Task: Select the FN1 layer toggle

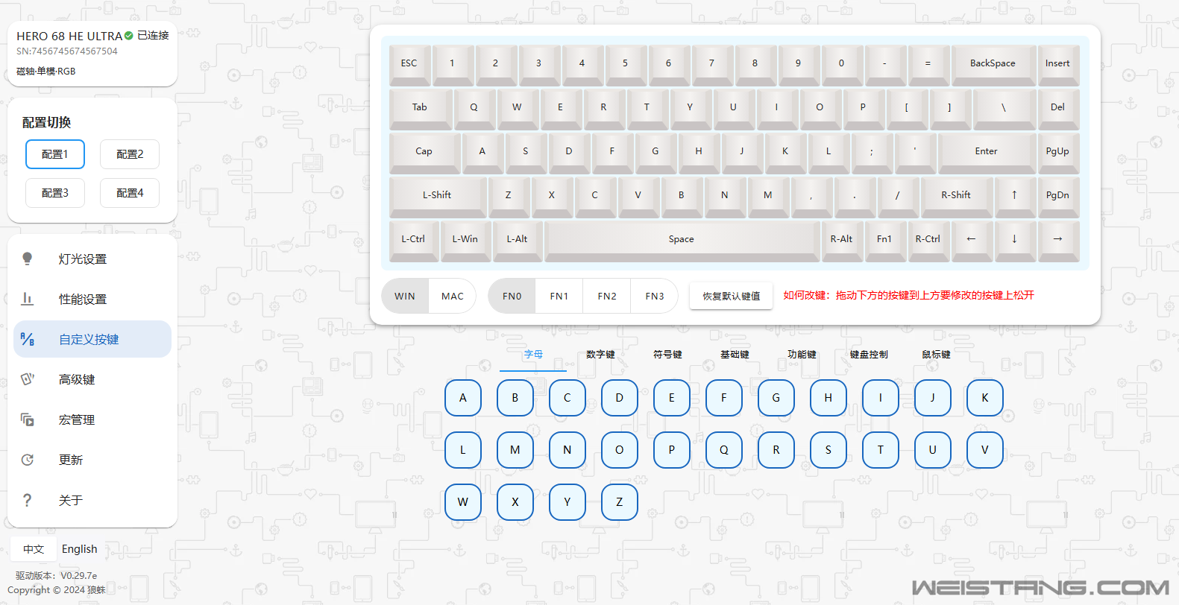Action: pos(559,296)
